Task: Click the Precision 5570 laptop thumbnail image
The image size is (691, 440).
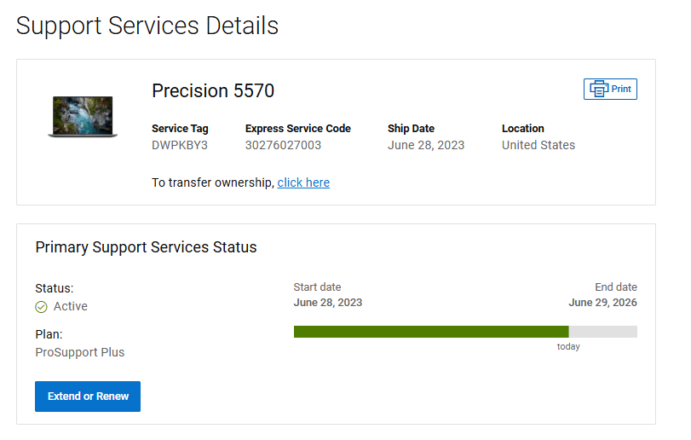Action: [x=83, y=117]
